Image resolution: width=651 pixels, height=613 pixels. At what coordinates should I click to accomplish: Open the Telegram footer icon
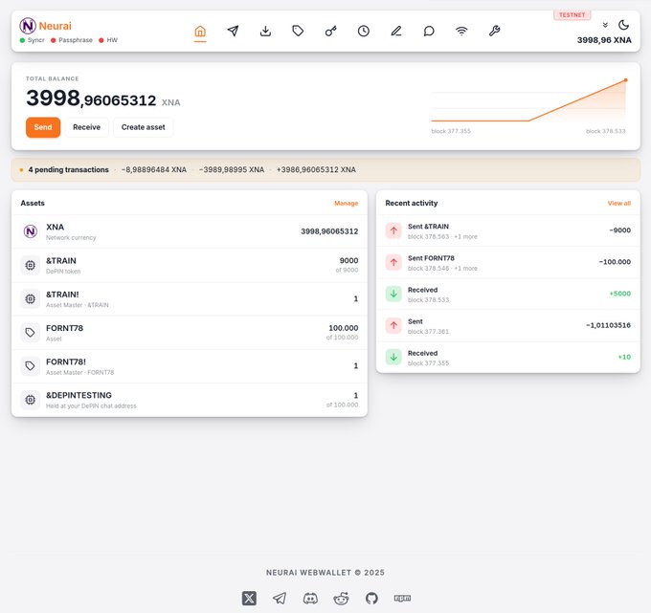tap(280, 598)
